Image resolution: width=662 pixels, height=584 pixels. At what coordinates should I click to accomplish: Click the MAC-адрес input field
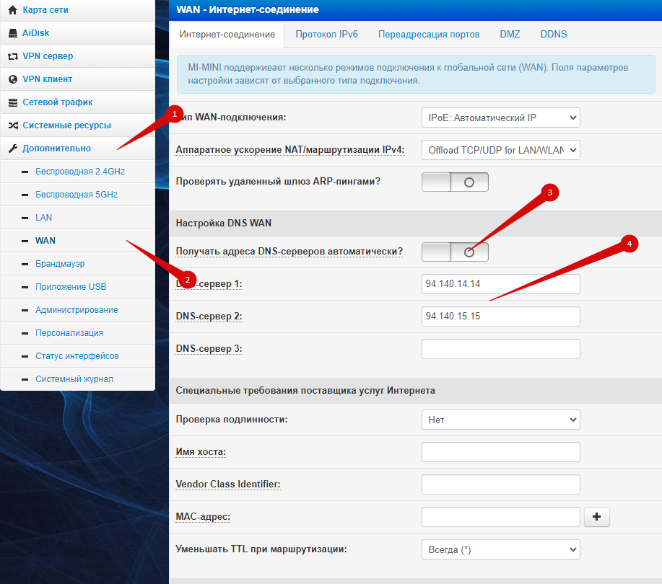pos(501,517)
